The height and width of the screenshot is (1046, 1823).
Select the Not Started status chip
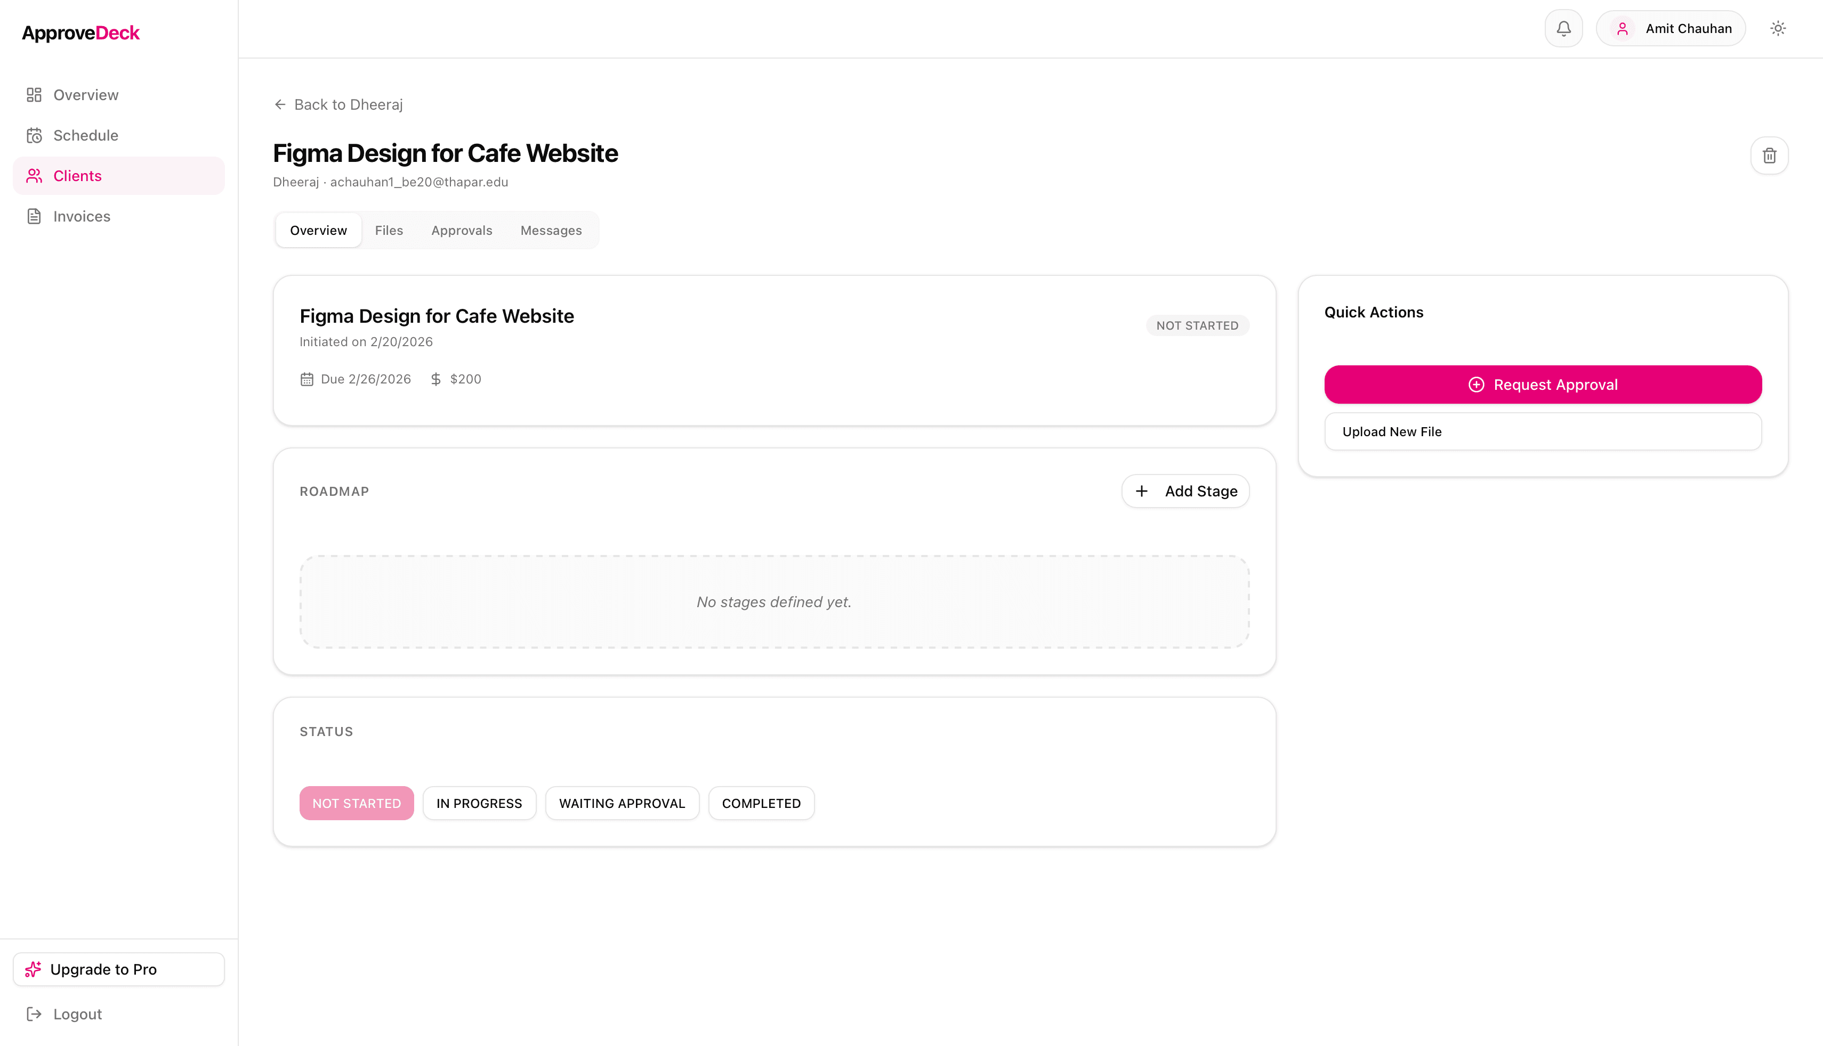pos(357,803)
